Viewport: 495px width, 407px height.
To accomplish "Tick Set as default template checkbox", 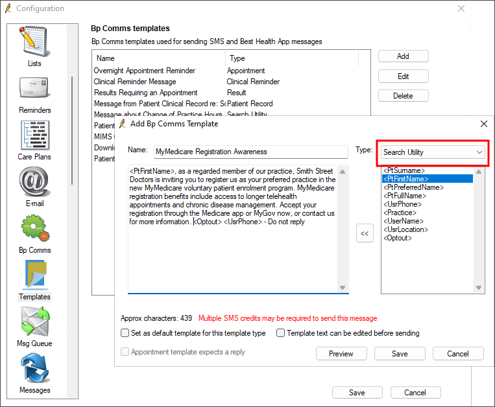I will (125, 333).
